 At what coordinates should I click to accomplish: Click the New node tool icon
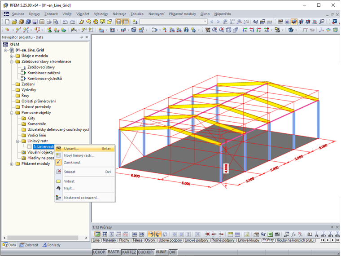[8, 30]
